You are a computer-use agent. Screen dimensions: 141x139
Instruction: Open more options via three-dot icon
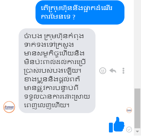(x=123, y=71)
